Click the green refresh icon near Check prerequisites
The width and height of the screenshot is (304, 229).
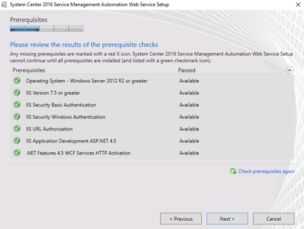[x=233, y=171]
